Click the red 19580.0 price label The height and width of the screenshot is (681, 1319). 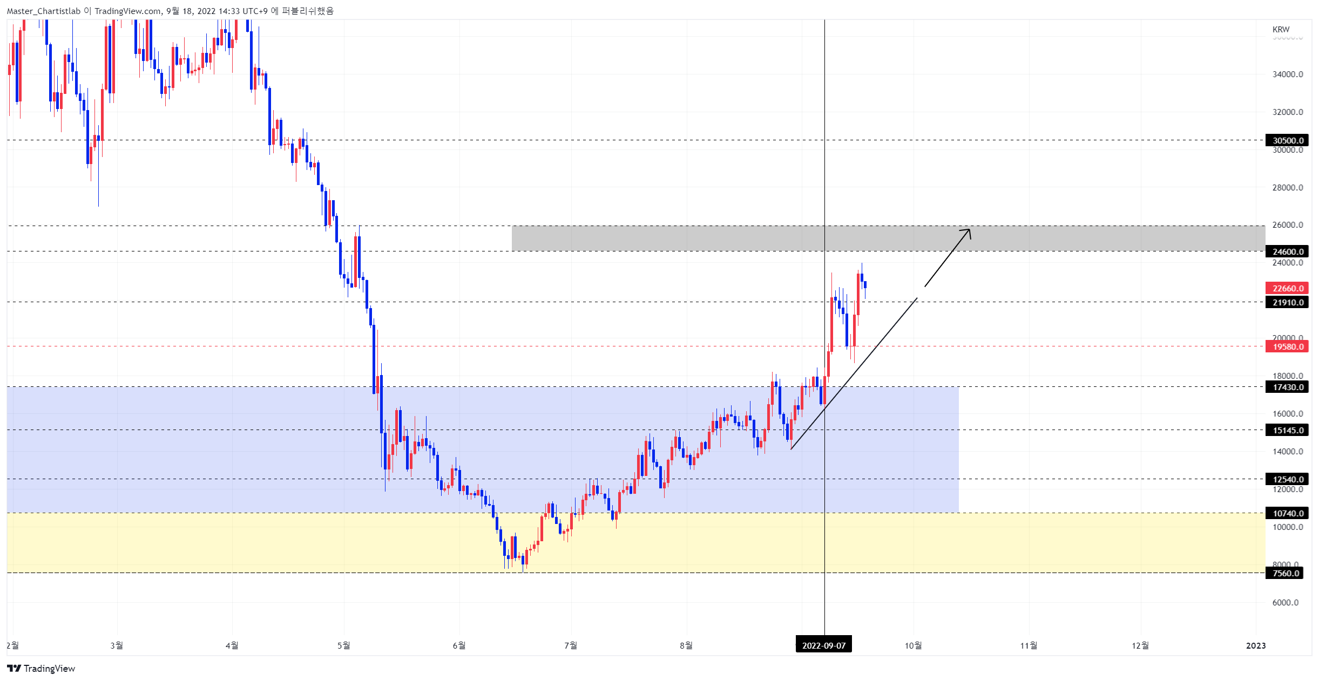pos(1287,346)
